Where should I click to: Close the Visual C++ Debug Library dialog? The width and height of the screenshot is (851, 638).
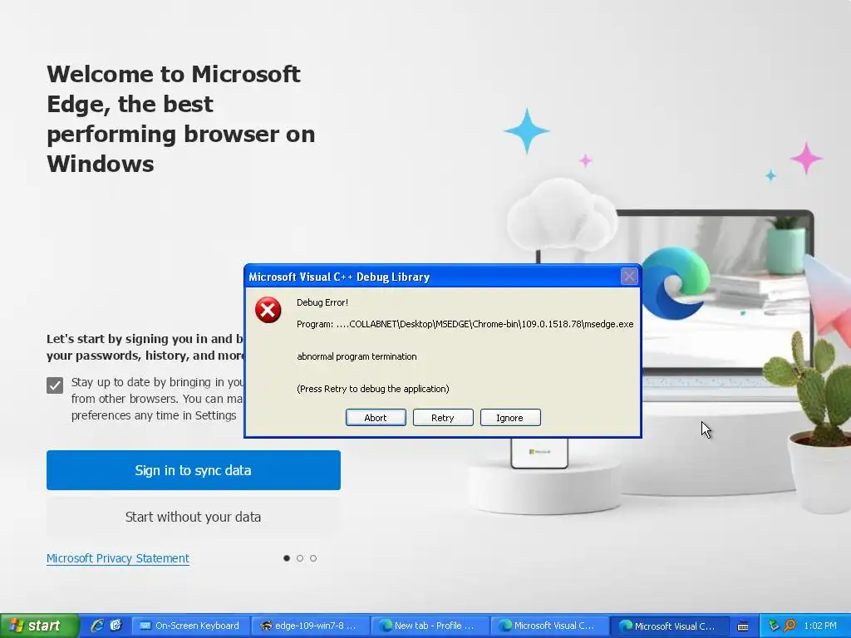point(629,277)
